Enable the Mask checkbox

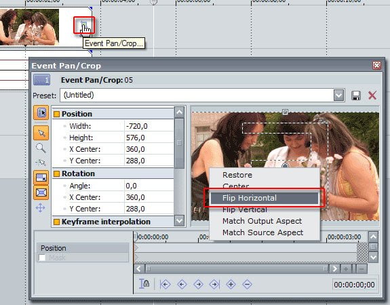42,258
